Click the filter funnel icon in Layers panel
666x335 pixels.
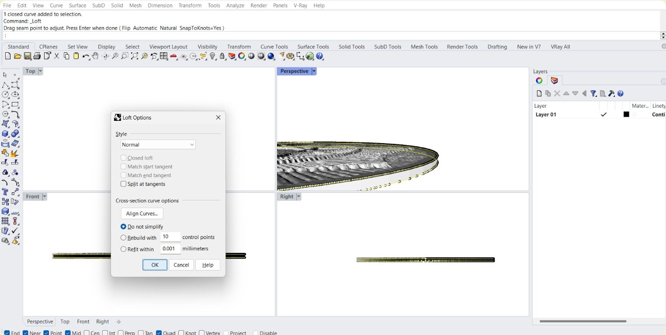pos(593,93)
